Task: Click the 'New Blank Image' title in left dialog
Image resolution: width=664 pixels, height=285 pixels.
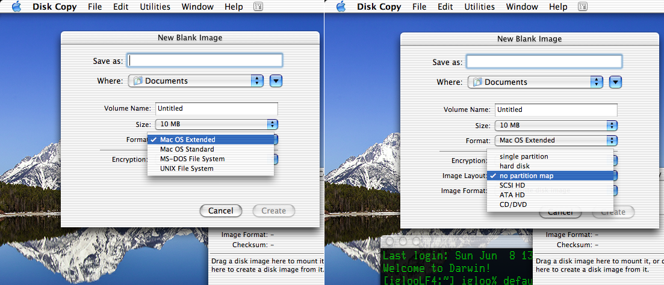Action: coord(190,38)
